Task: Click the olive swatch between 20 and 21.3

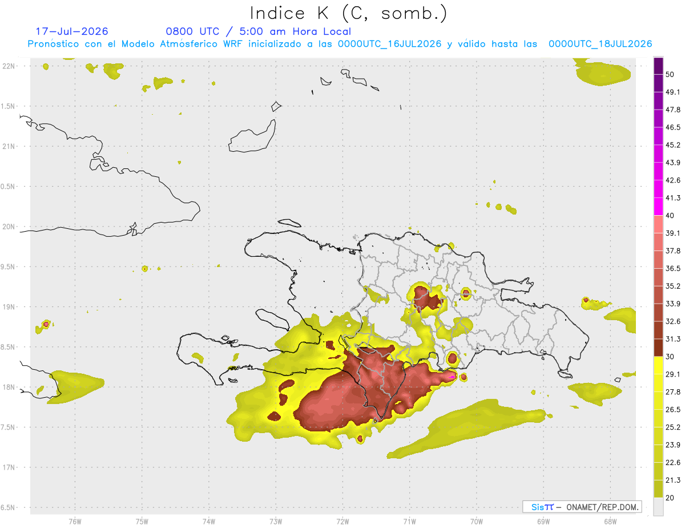Action: 658,489
